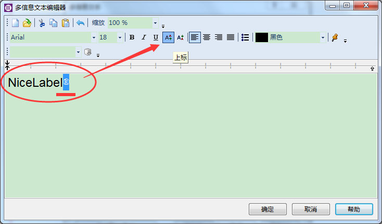Screen dimensions: 382x224
Task: Align text left
Action: click(x=195, y=37)
